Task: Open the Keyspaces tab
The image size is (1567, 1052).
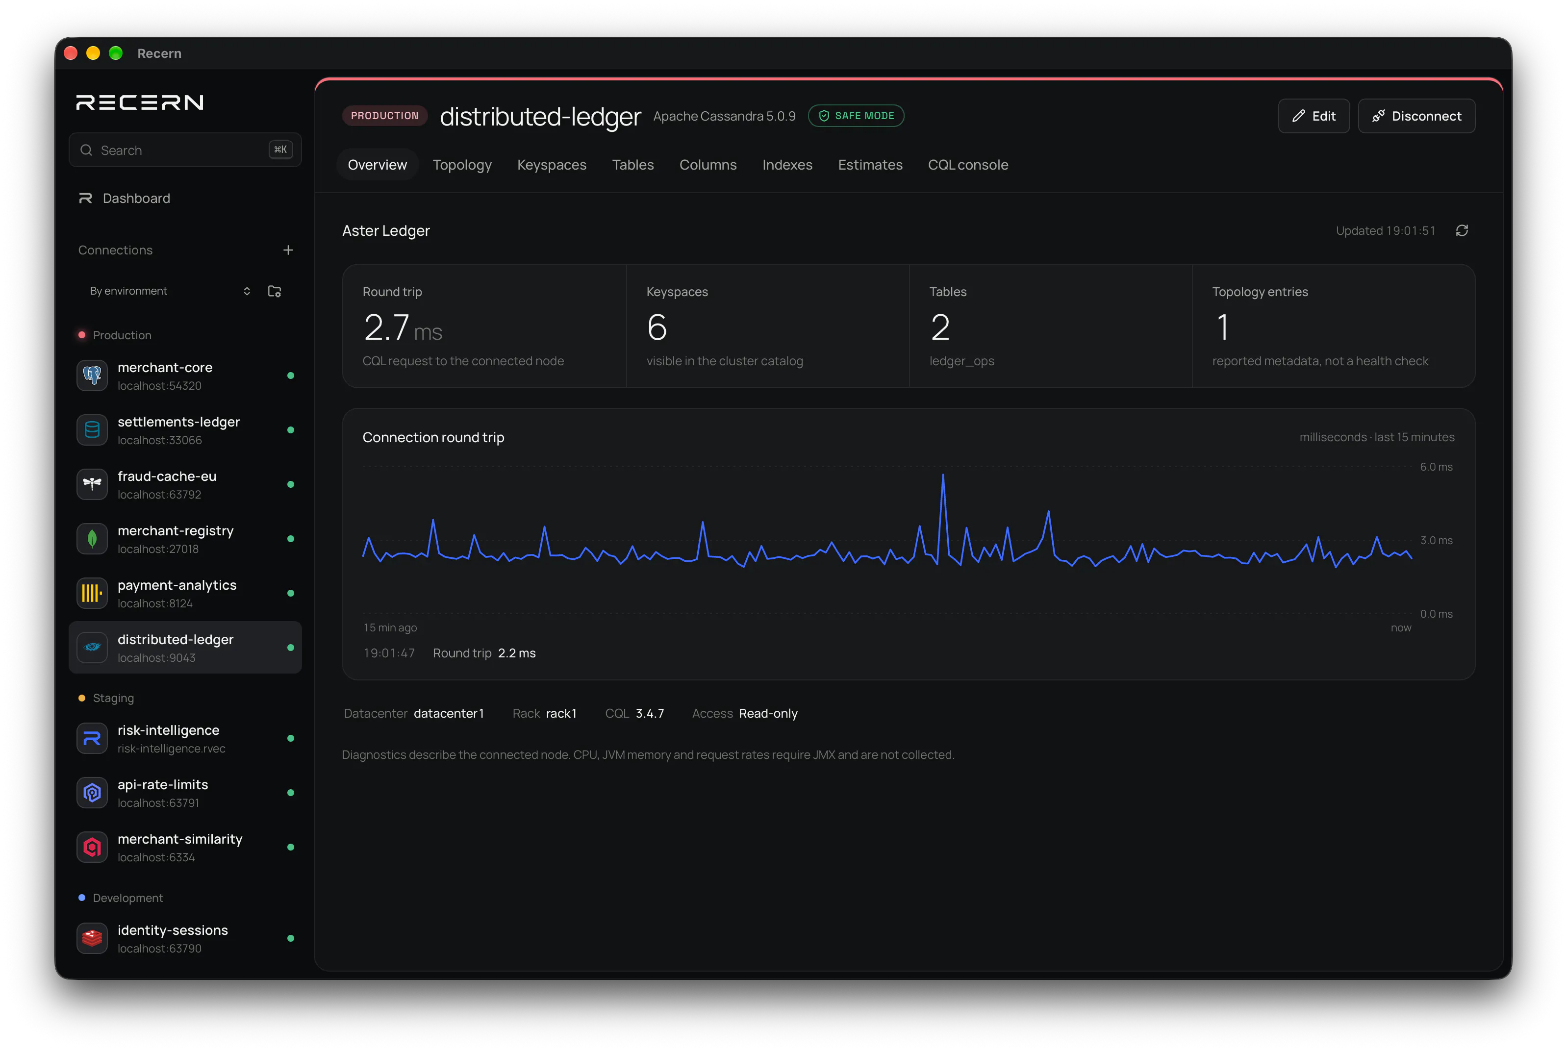Action: point(552,165)
